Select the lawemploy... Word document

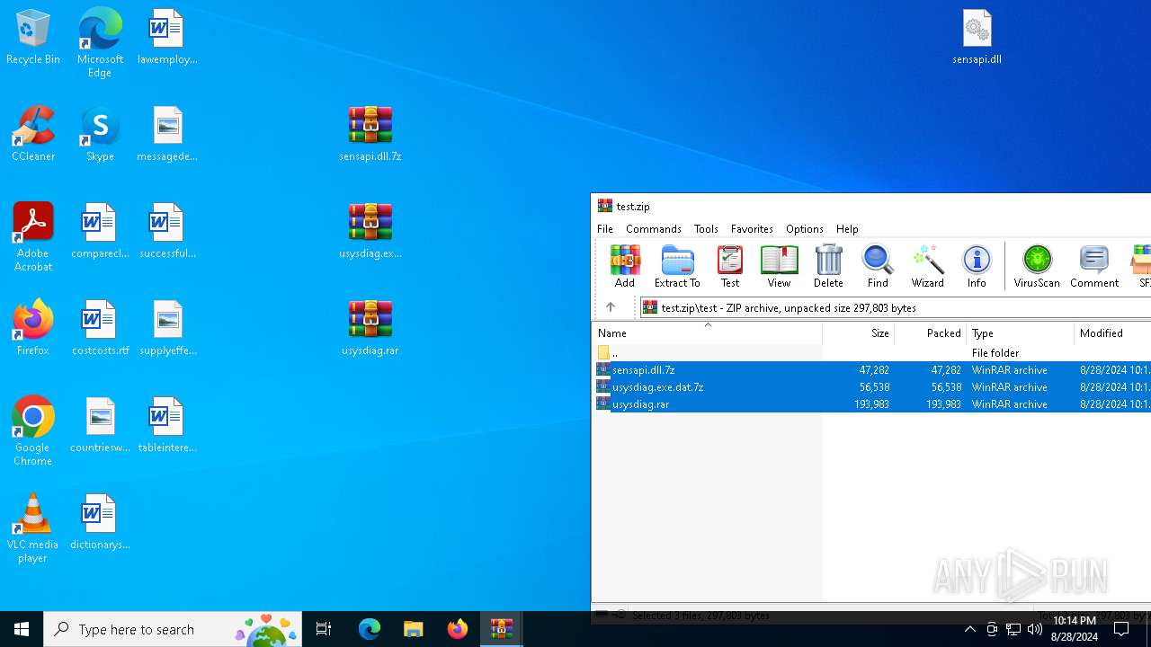point(167,38)
